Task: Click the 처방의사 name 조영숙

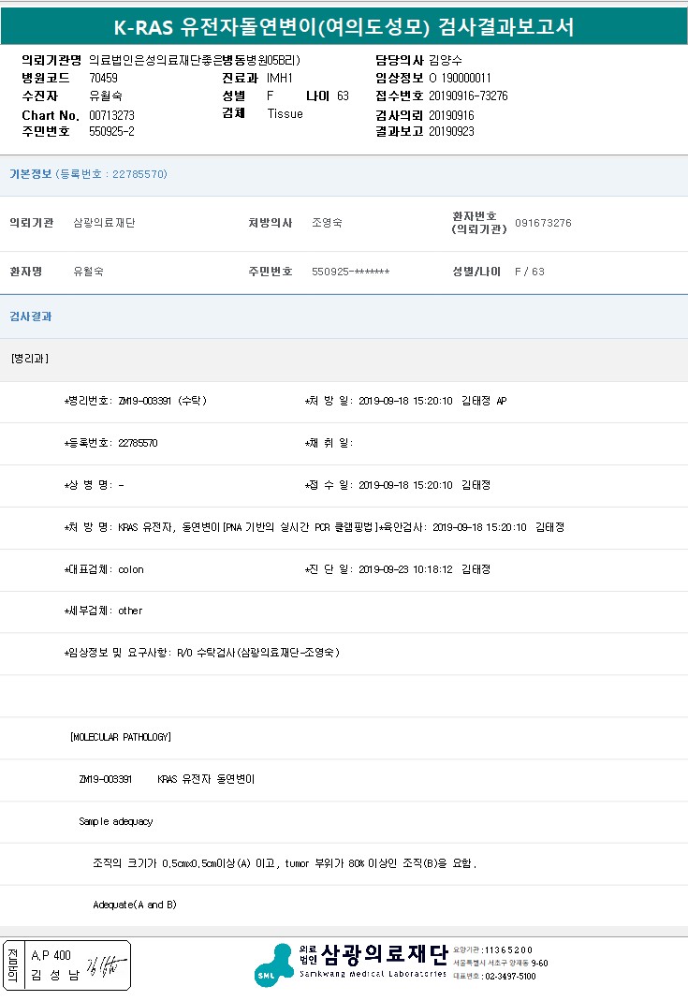Action: point(327,223)
